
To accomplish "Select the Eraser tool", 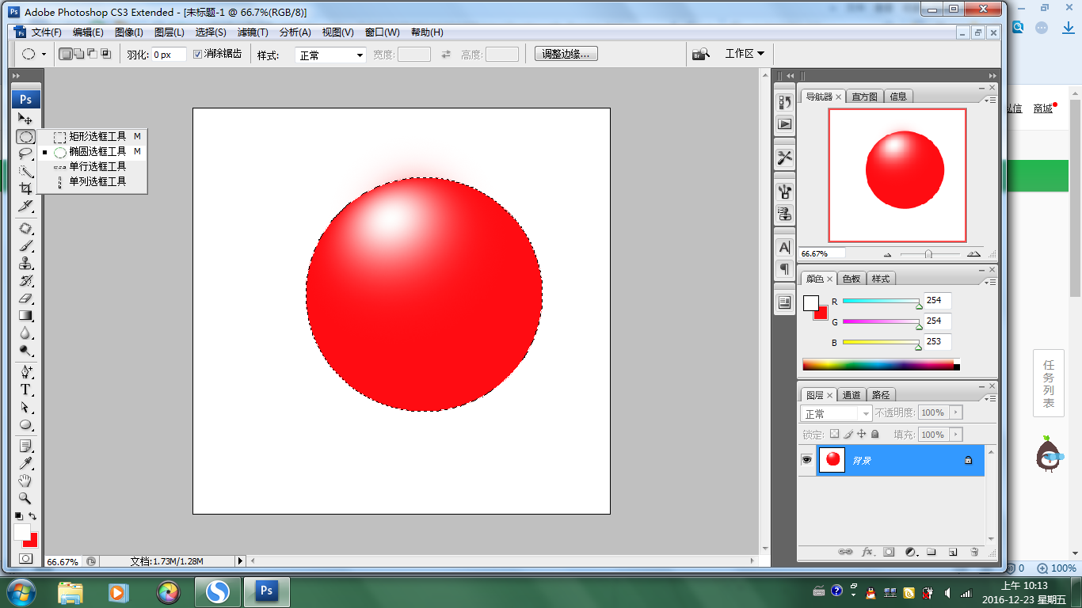I will pyautogui.click(x=25, y=298).
